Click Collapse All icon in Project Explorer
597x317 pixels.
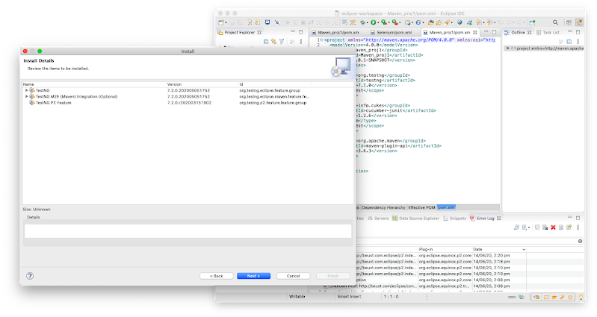(266, 42)
